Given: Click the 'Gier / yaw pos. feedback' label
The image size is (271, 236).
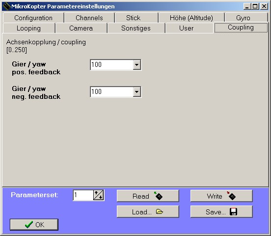Looking at the screenshot, I should coord(36,68).
